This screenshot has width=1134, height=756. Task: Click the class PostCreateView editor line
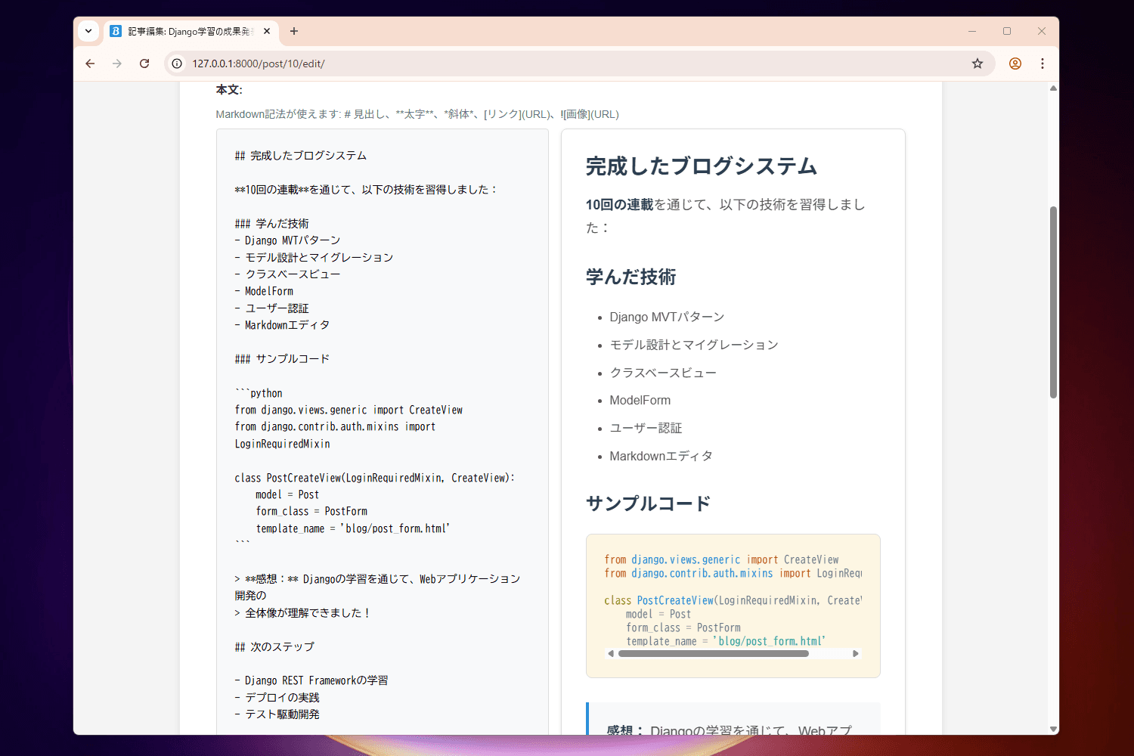click(x=374, y=478)
